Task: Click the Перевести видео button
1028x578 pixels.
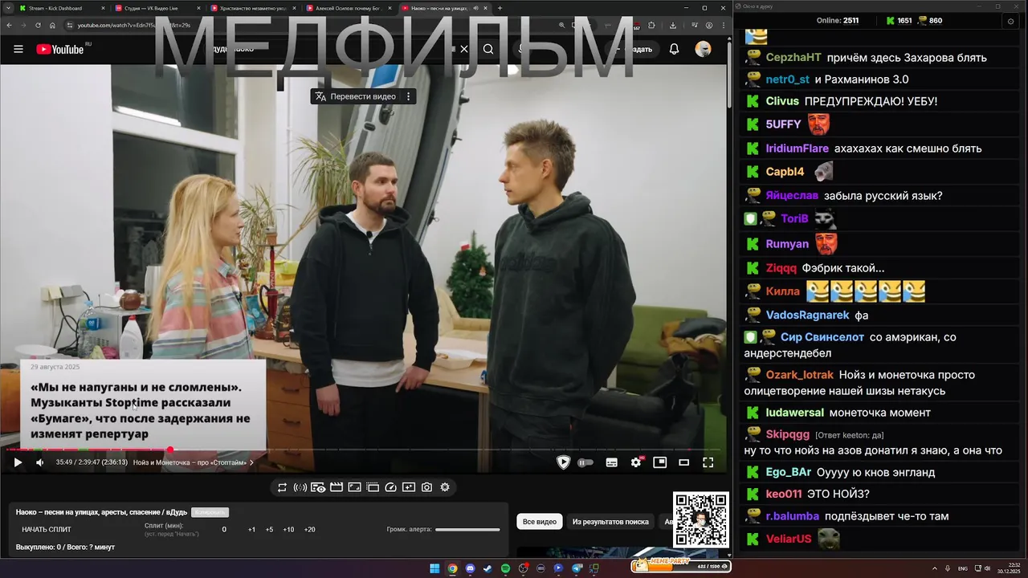Action: pos(355,96)
